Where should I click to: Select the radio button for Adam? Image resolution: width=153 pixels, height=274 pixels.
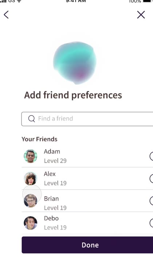pyautogui.click(x=151, y=156)
